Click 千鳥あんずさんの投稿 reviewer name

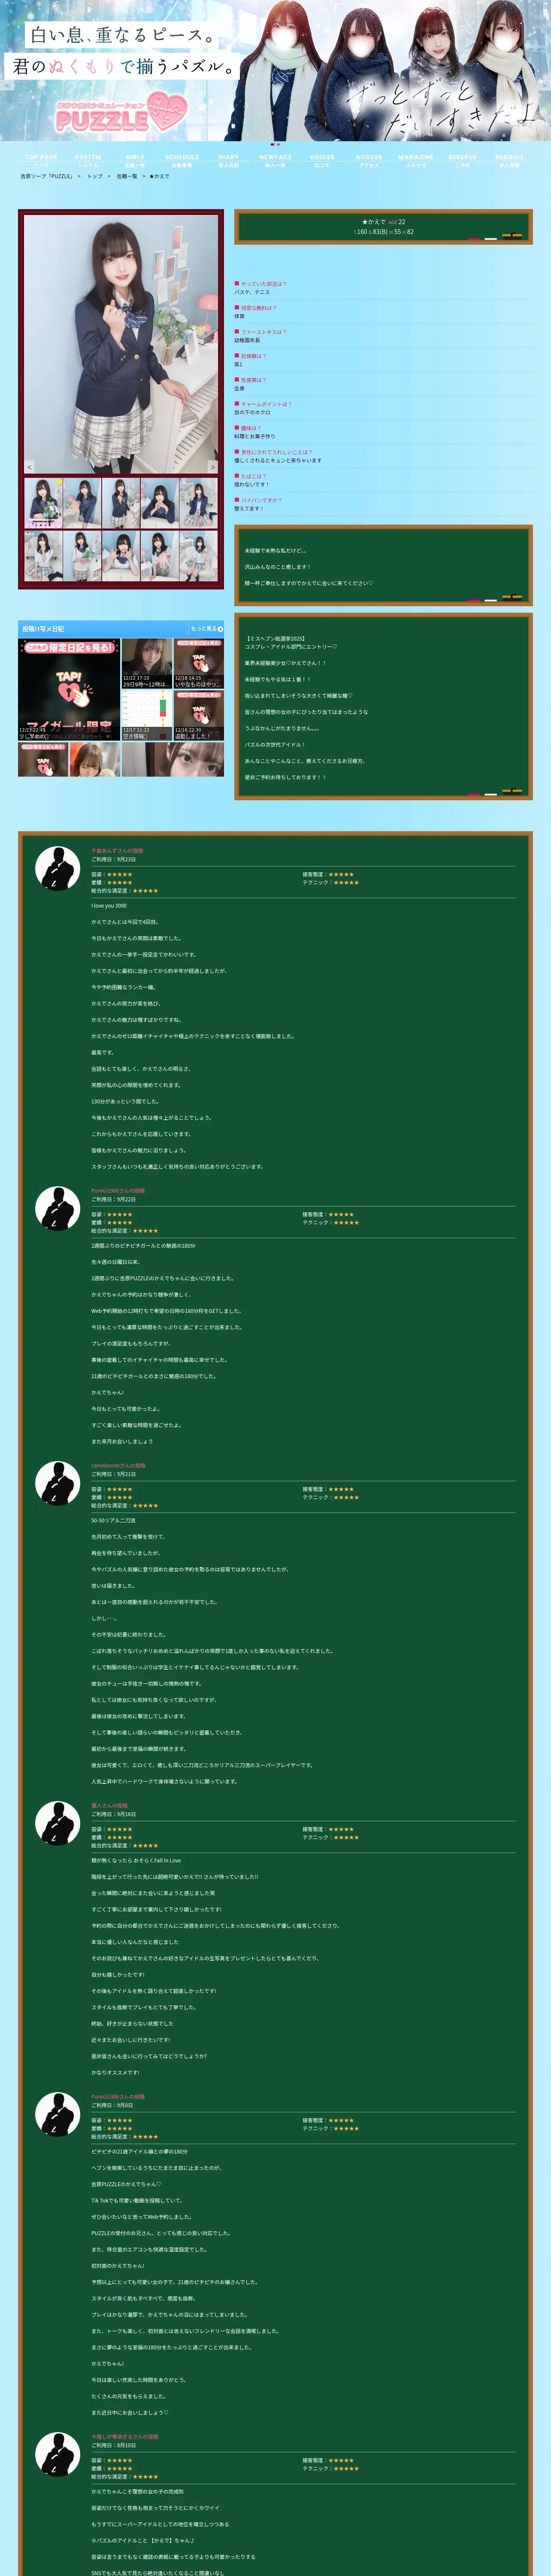(x=117, y=851)
